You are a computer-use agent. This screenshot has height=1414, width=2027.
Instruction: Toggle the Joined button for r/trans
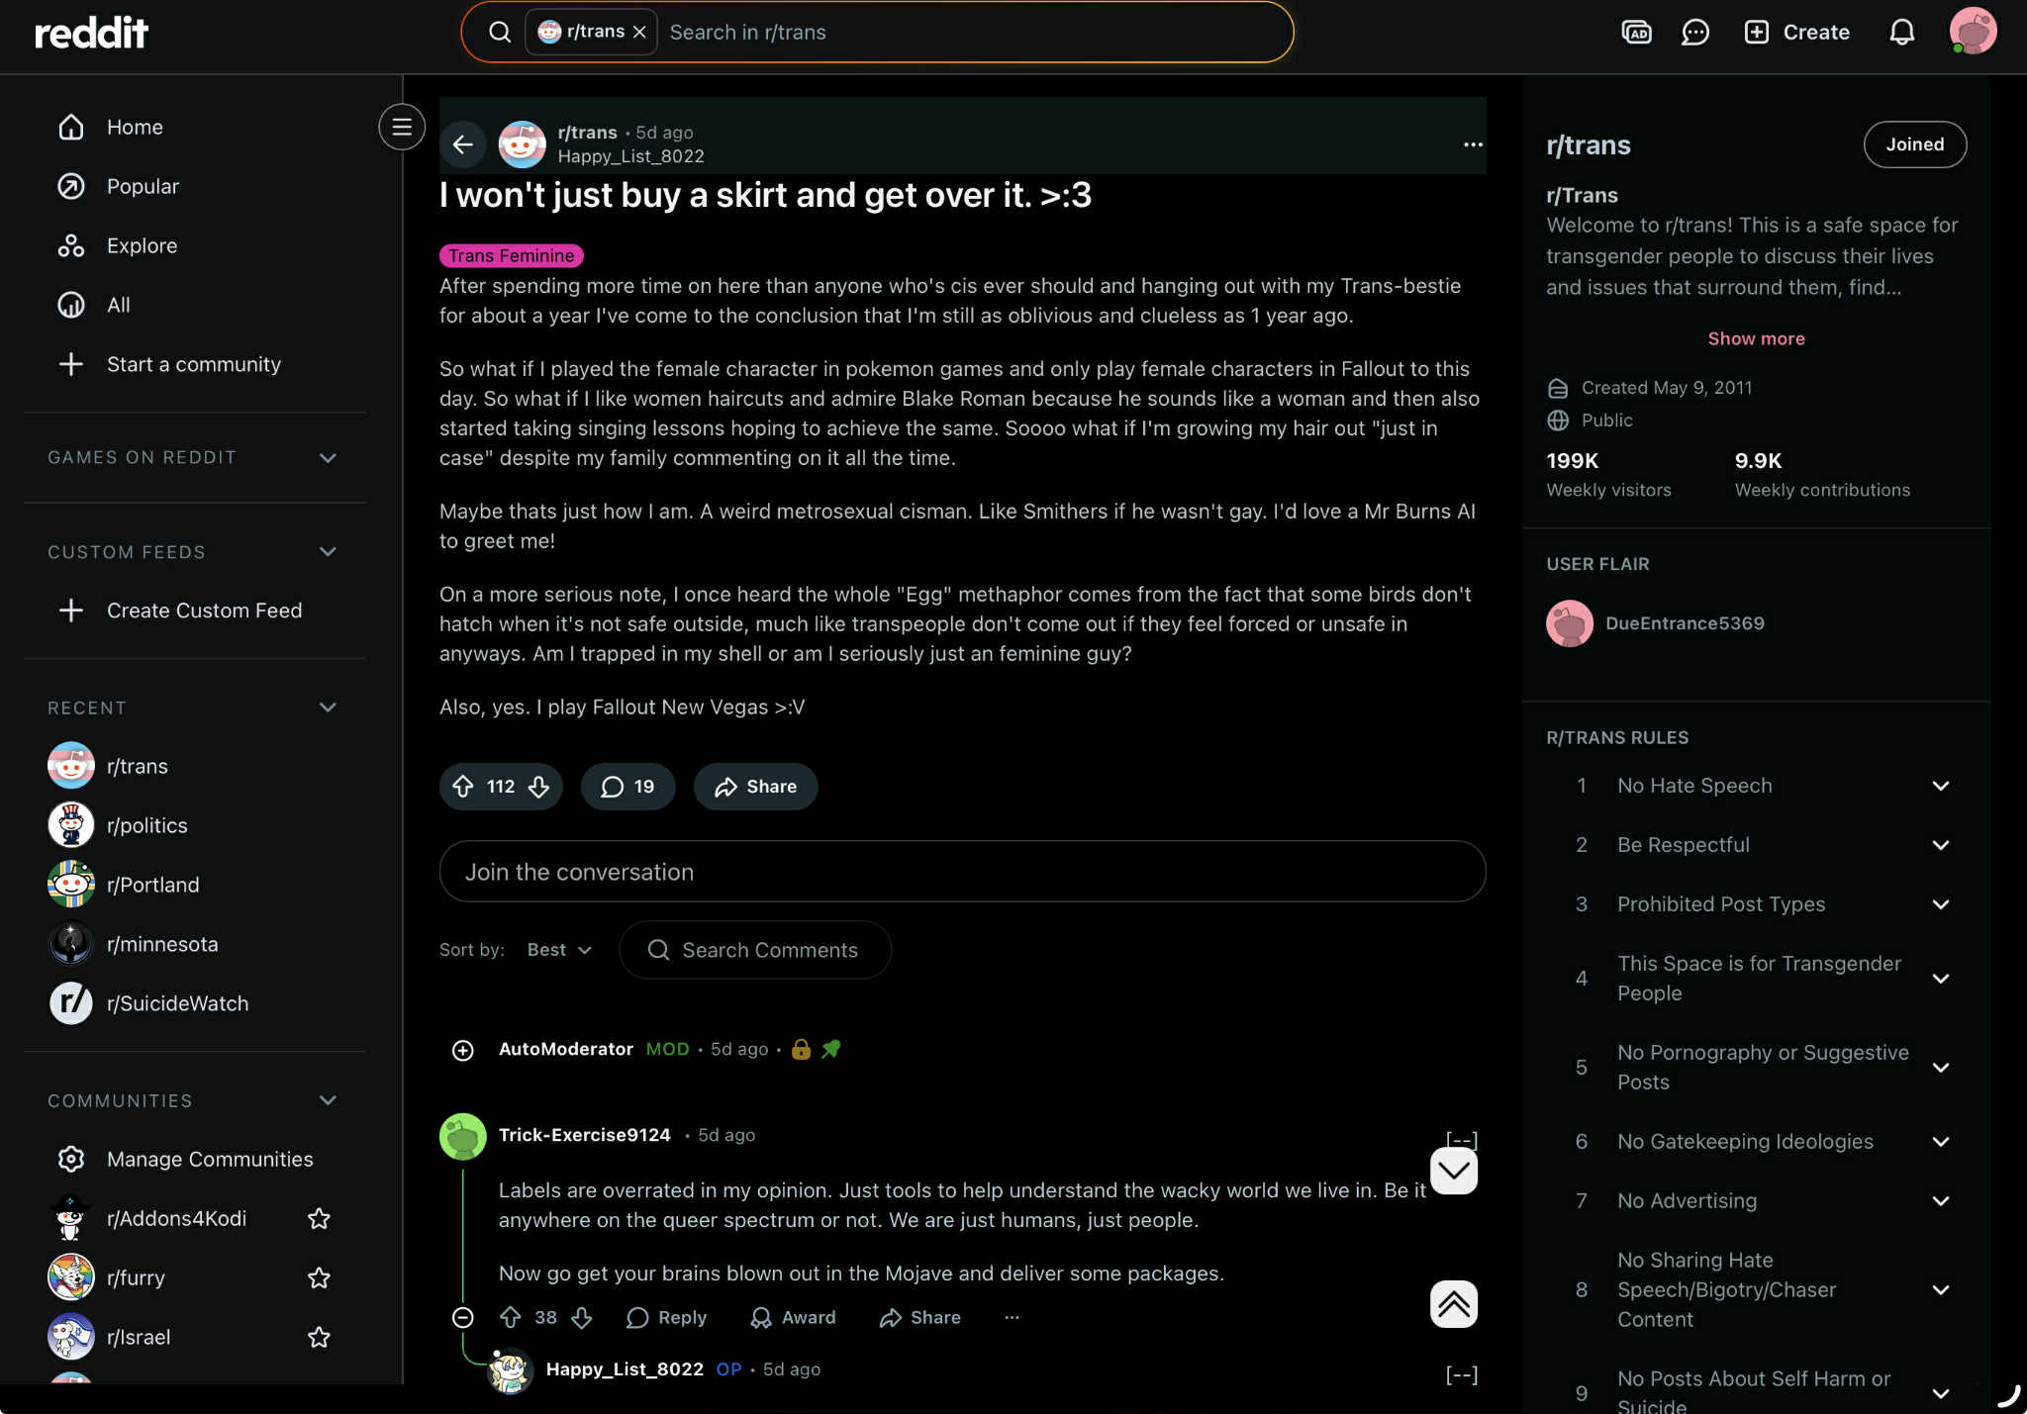1914,144
